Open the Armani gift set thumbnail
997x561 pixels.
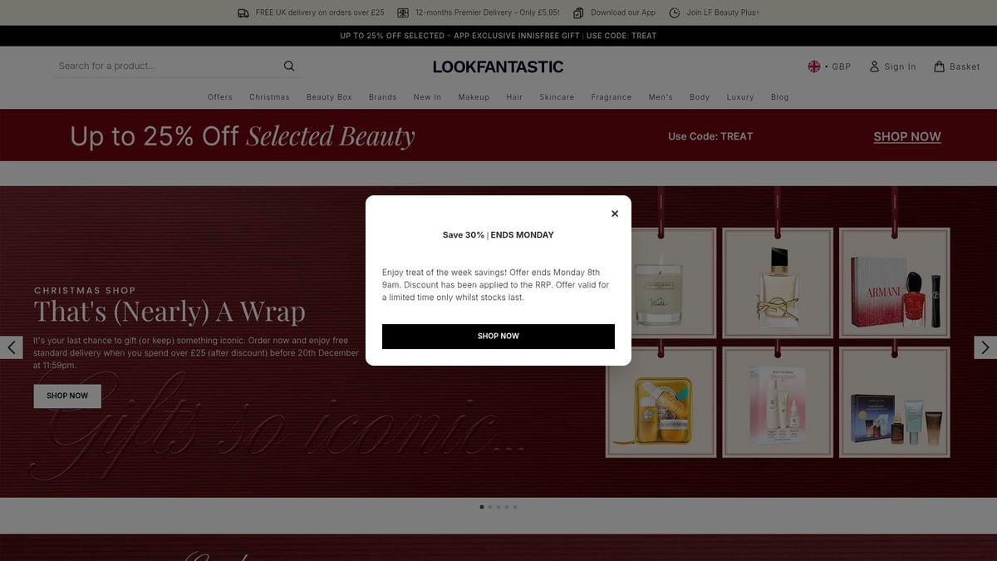click(x=895, y=283)
